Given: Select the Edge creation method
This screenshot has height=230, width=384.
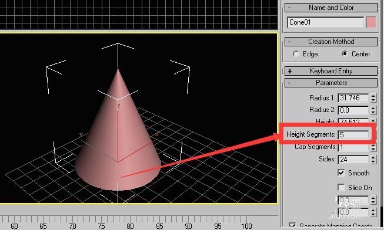Looking at the screenshot, I should 296,54.
